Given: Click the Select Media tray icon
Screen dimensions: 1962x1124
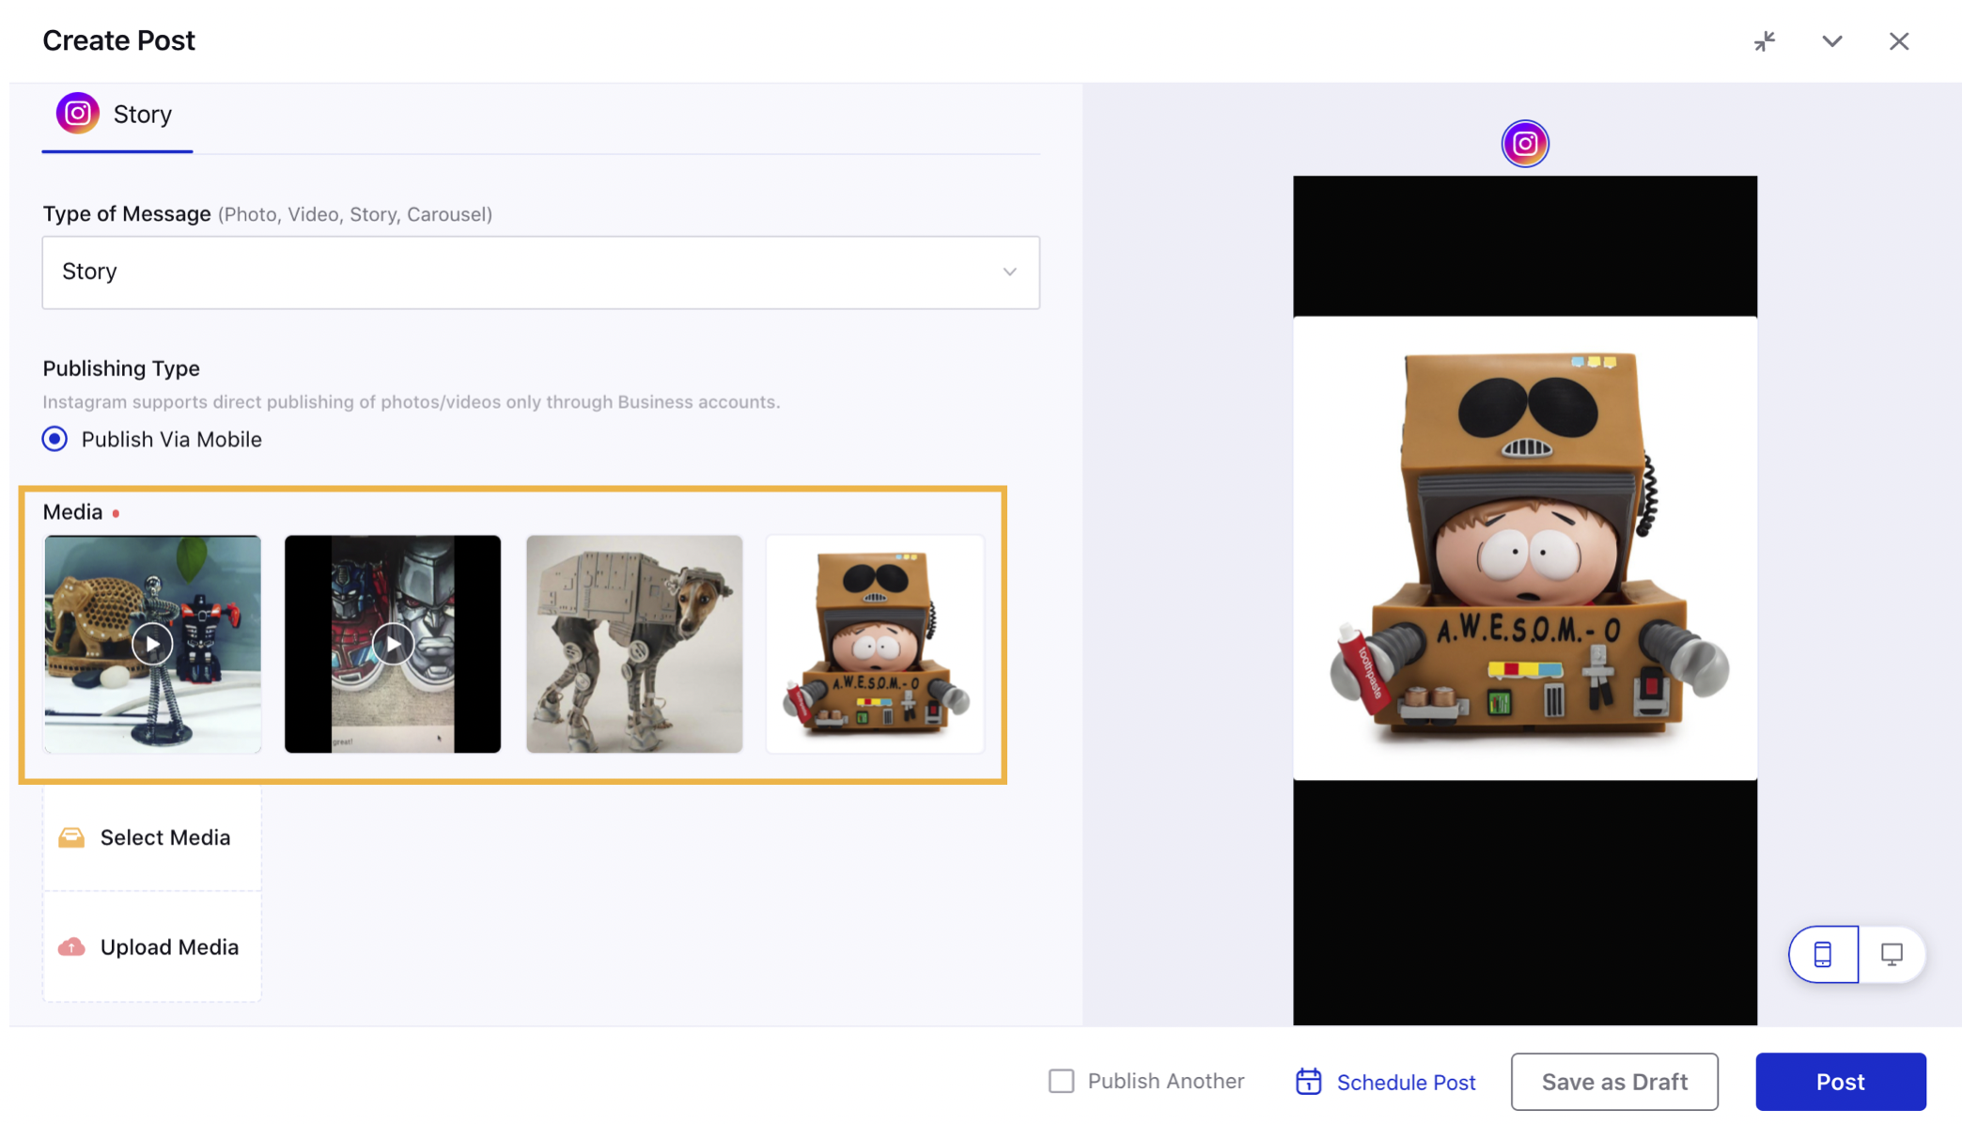Looking at the screenshot, I should click(x=71, y=837).
